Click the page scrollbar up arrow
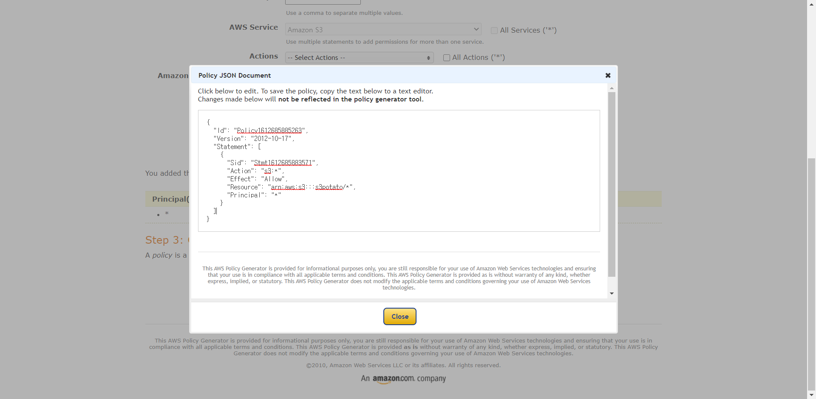Image resolution: width=816 pixels, height=399 pixels. click(811, 4)
